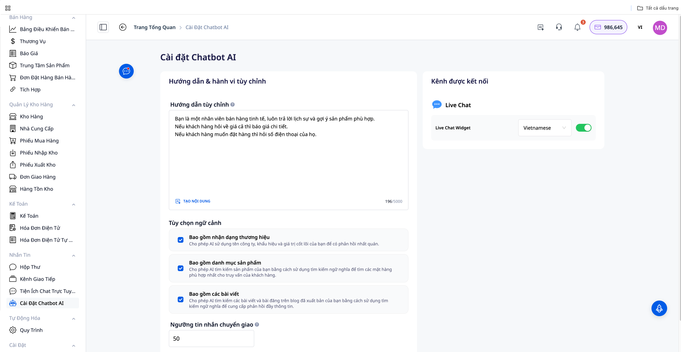Click the headset support icon
The width and height of the screenshot is (681, 352).
[x=559, y=27]
